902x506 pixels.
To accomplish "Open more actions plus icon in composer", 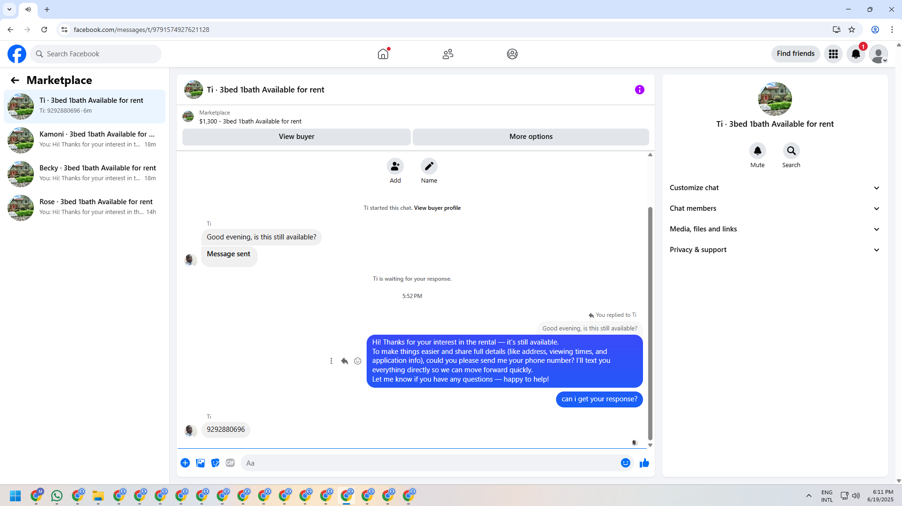I will [x=185, y=463].
